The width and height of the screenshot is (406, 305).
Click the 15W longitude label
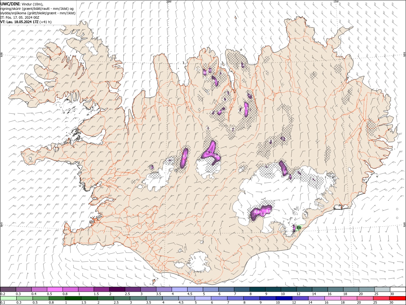tap(336, 2)
